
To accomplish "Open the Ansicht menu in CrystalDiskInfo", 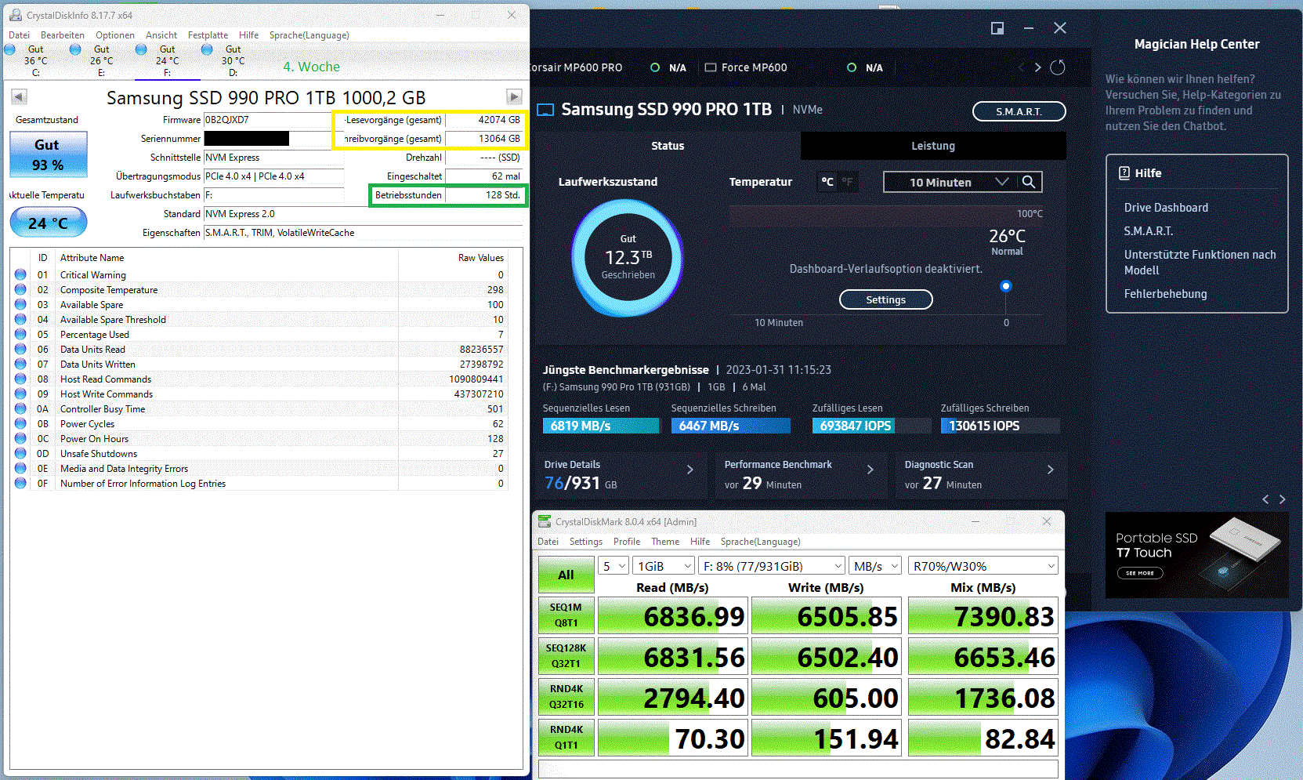I will [x=161, y=35].
